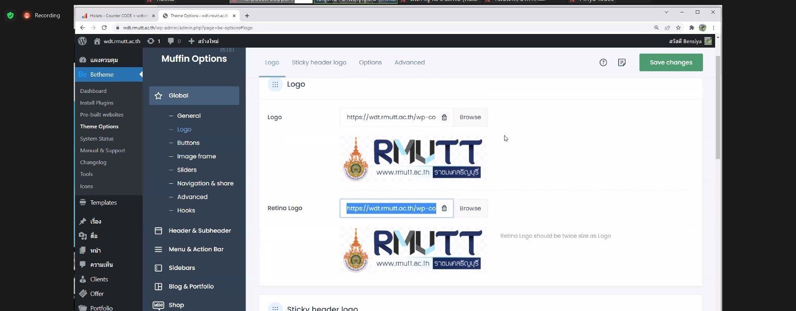Screen dimensions: 796x311
Task: Open Changelog link
Action: 93,163
